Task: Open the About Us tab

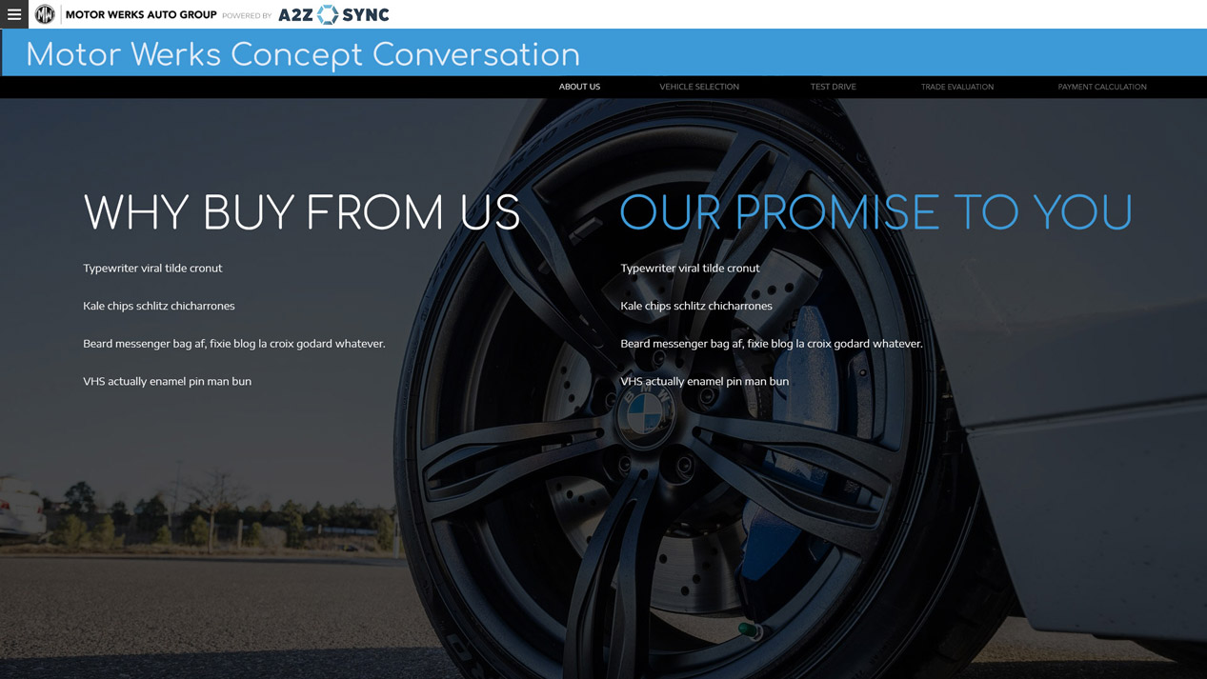Action: coord(579,87)
